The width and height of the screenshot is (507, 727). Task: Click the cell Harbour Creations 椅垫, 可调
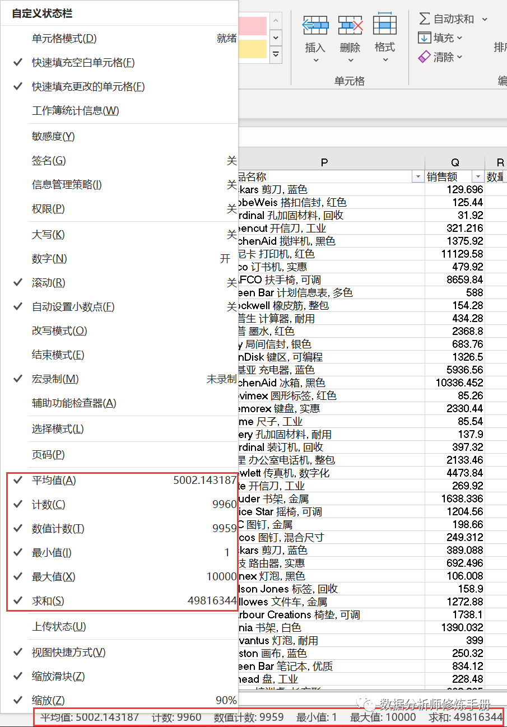pos(332,615)
